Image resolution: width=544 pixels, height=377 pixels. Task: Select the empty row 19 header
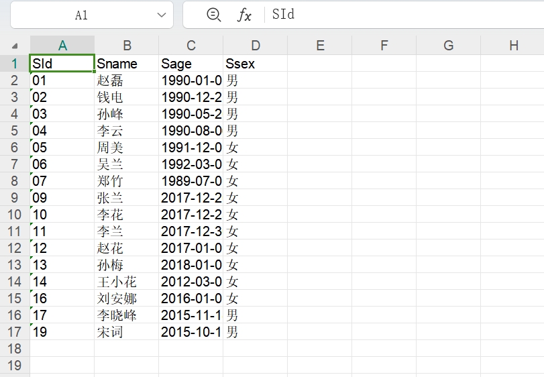pyautogui.click(x=15, y=366)
